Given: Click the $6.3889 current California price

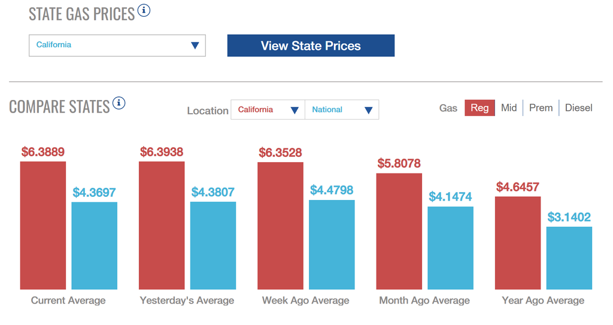Looking at the screenshot, I should tap(43, 152).
